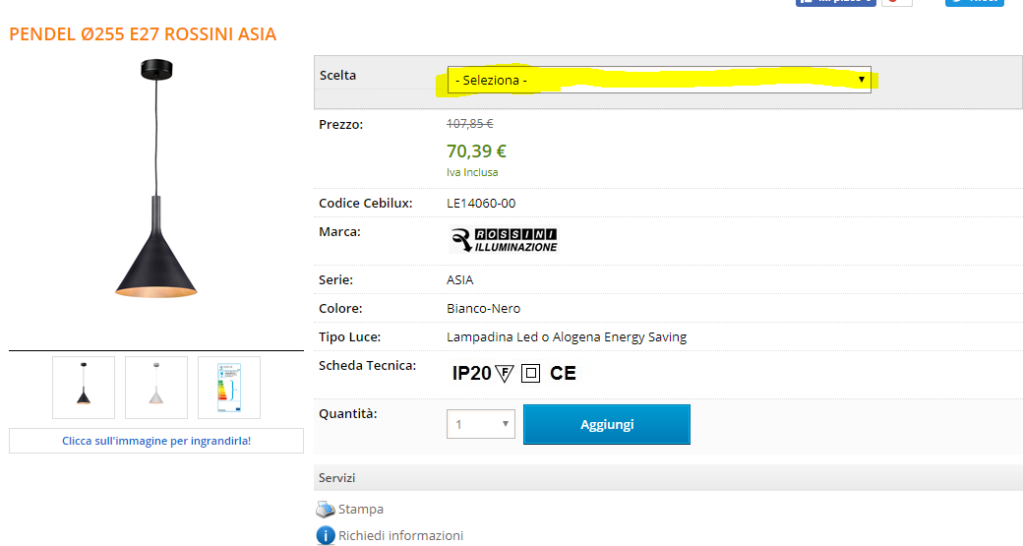The height and width of the screenshot is (546, 1023).
Task: Open the Quantità quantity dropdown
Action: pos(481,425)
